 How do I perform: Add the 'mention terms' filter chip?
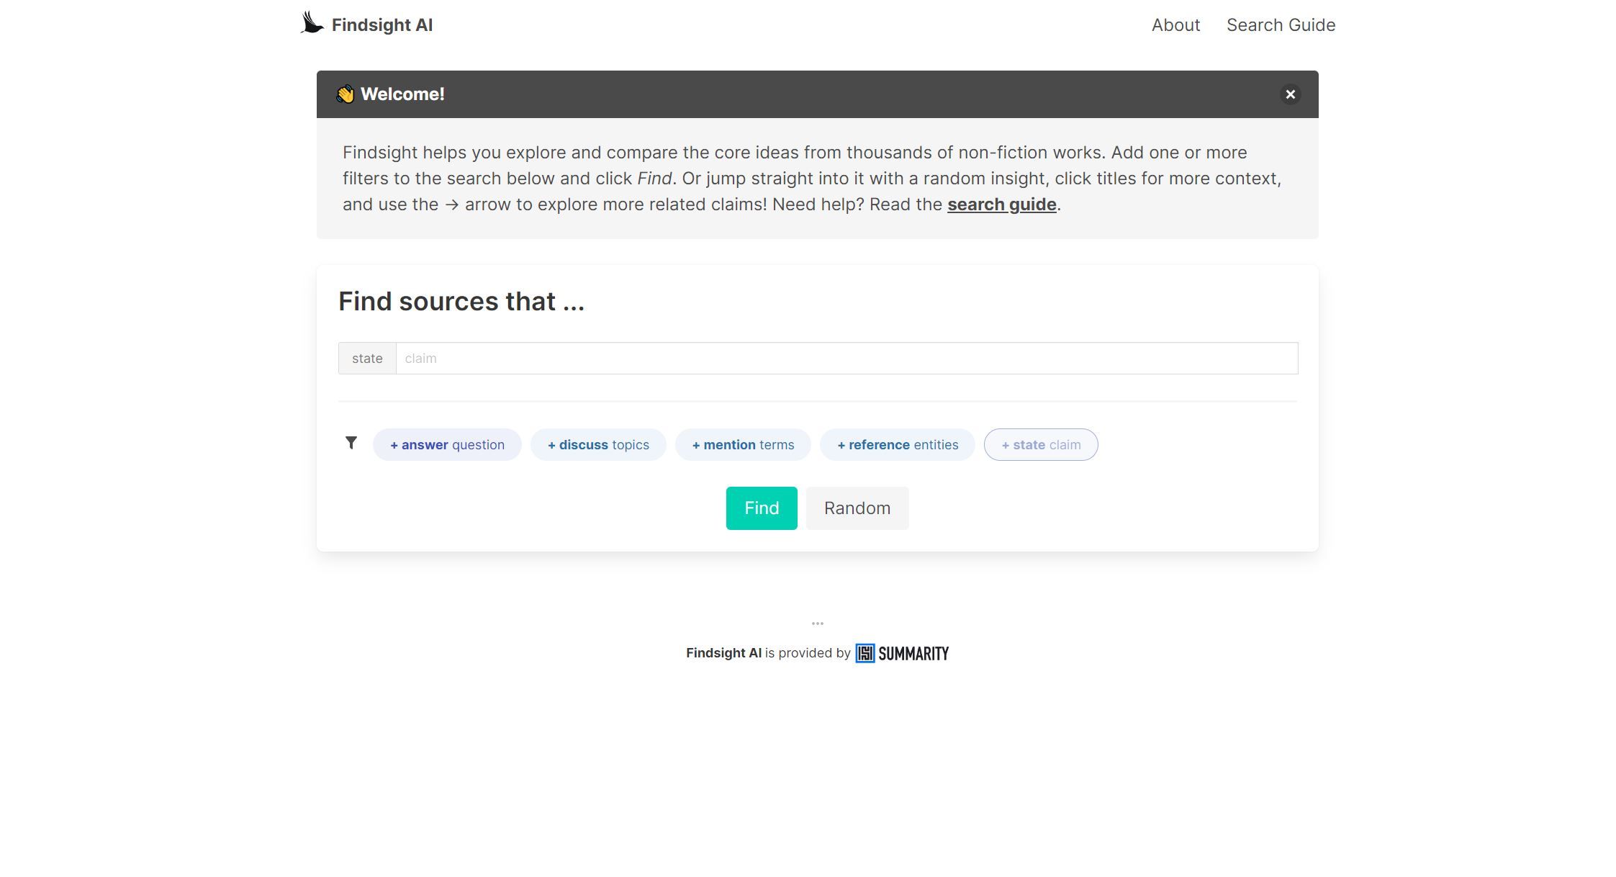[742, 444]
